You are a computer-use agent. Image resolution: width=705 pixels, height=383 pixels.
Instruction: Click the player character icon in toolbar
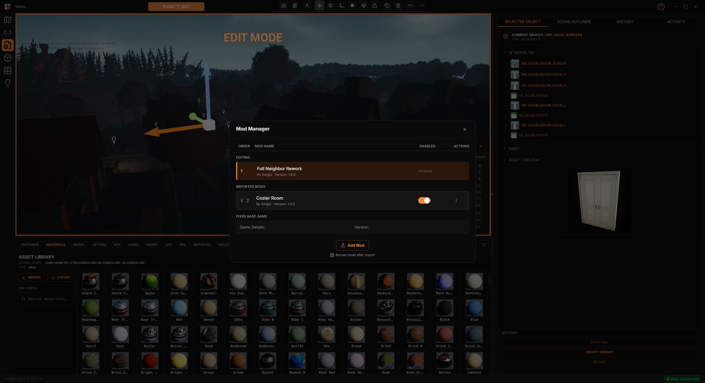tap(307, 6)
